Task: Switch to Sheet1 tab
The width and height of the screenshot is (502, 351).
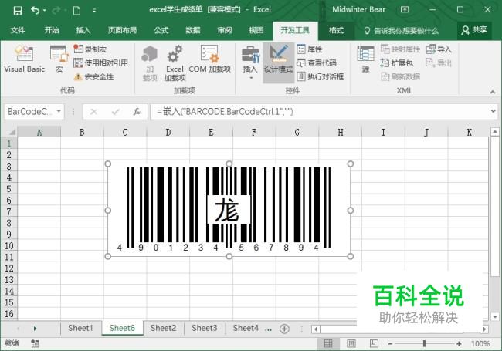Action: point(80,328)
